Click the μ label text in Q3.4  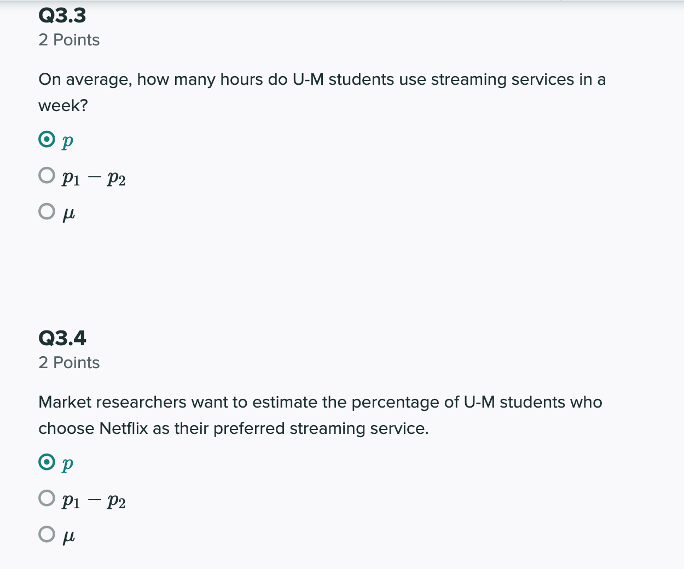click(x=69, y=535)
